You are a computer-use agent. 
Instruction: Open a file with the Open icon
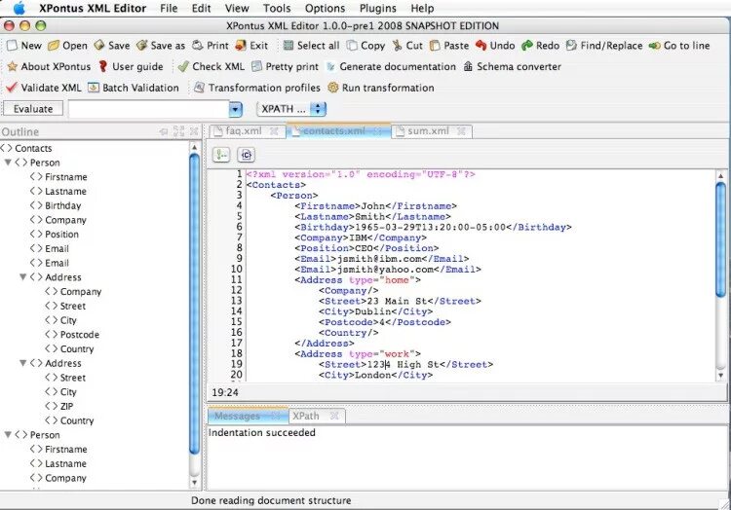54,46
